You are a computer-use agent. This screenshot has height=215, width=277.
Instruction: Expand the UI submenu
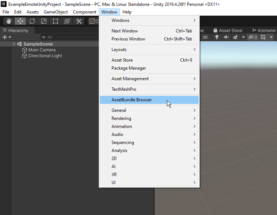149,183
